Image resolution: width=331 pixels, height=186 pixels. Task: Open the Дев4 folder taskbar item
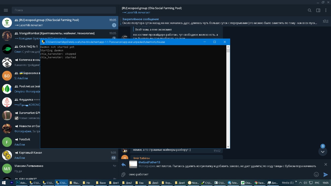tap(180, 183)
